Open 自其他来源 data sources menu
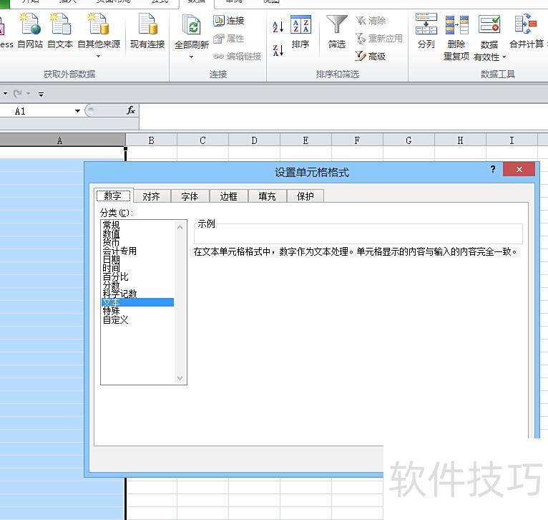The height and width of the screenshot is (520, 548). 99,35
